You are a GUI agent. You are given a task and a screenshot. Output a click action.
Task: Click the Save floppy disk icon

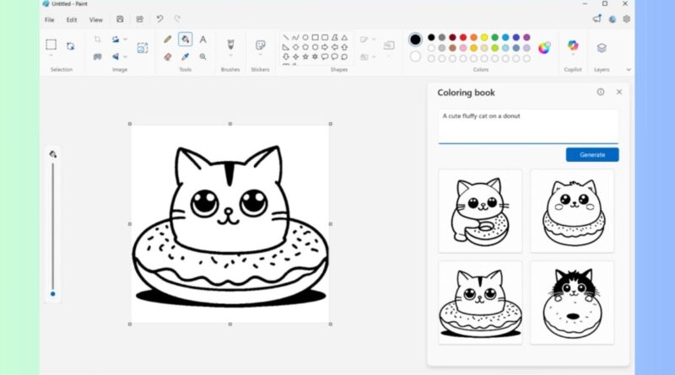click(x=120, y=19)
